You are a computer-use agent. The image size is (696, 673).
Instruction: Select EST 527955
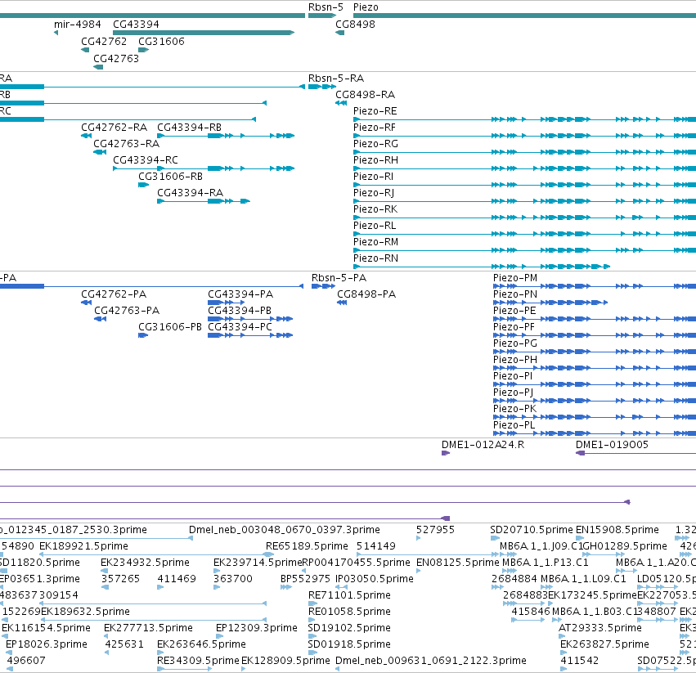pyautogui.click(x=435, y=530)
